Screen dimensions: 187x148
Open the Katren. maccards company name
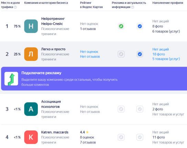(x=55, y=132)
